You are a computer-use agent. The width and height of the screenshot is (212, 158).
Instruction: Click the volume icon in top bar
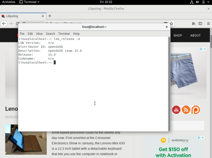[197, 2]
